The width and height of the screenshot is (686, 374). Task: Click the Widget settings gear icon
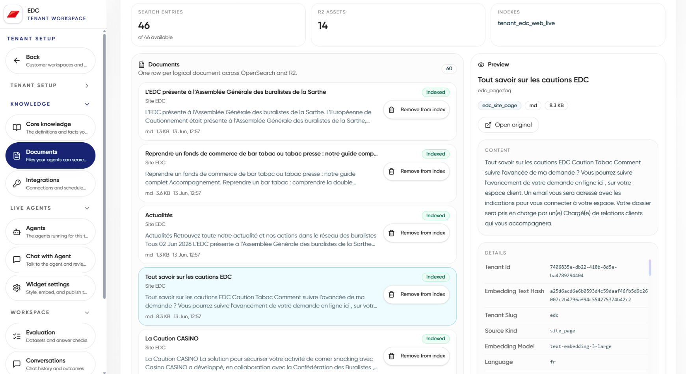tap(17, 288)
